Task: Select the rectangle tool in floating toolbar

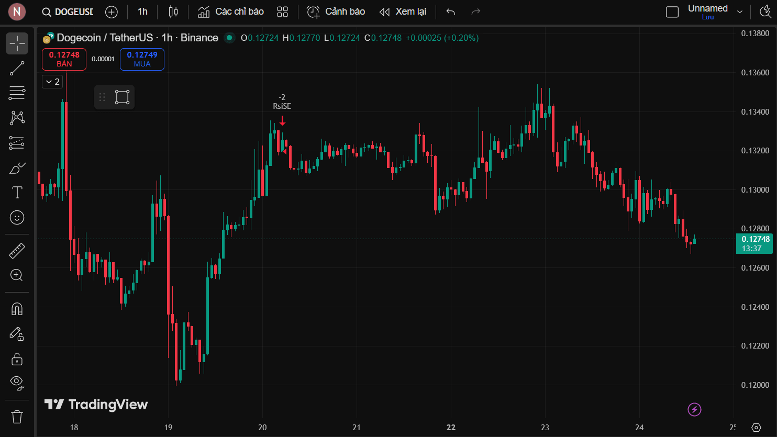Action: [x=122, y=97]
